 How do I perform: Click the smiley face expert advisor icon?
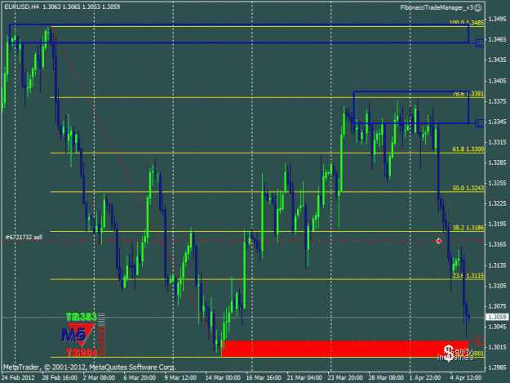(477, 8)
